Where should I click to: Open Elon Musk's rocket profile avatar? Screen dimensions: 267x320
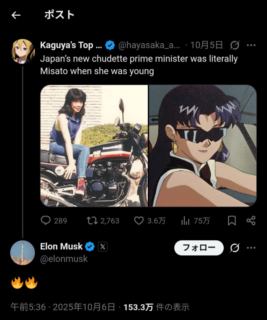[22, 252]
